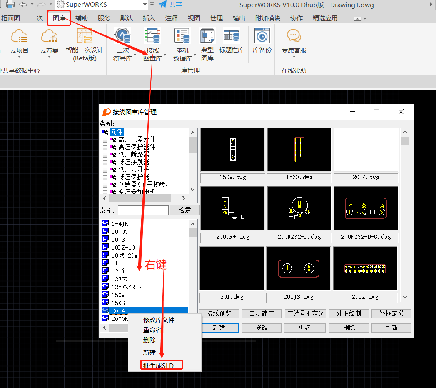Open the 标题栏库 title block library
Image resolution: width=436 pixels, height=388 pixels.
(x=232, y=41)
